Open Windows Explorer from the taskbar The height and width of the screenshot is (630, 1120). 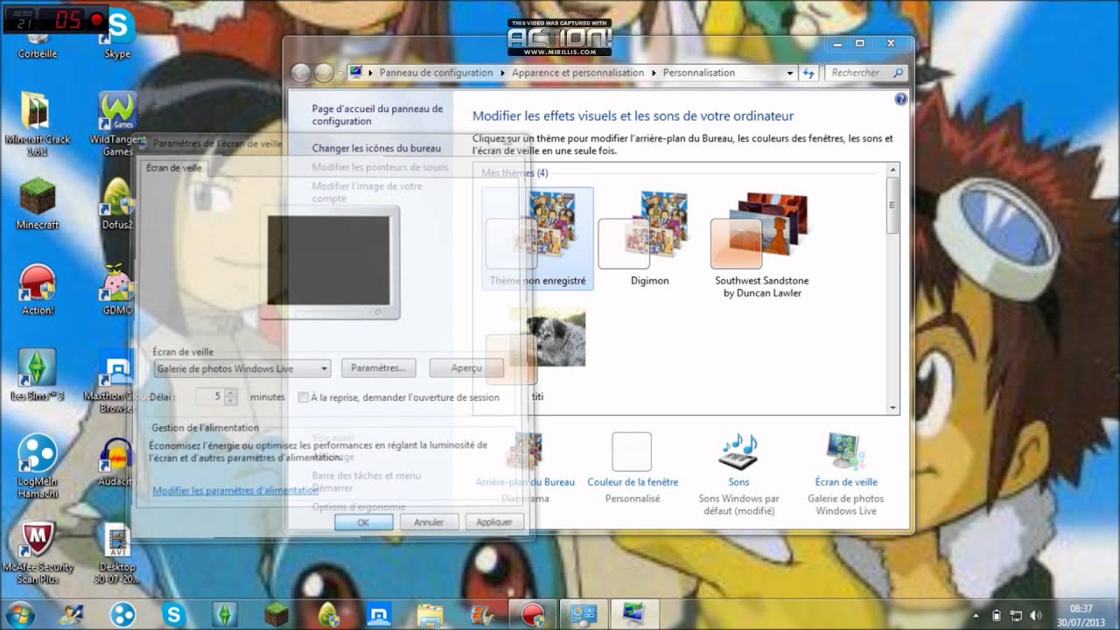click(429, 614)
